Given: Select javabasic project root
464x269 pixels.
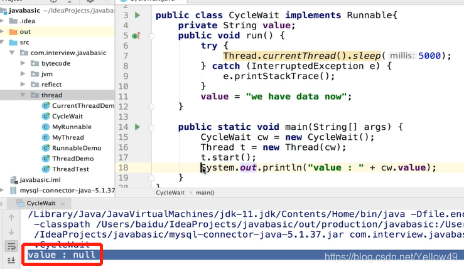Looking at the screenshot, I should [24, 10].
